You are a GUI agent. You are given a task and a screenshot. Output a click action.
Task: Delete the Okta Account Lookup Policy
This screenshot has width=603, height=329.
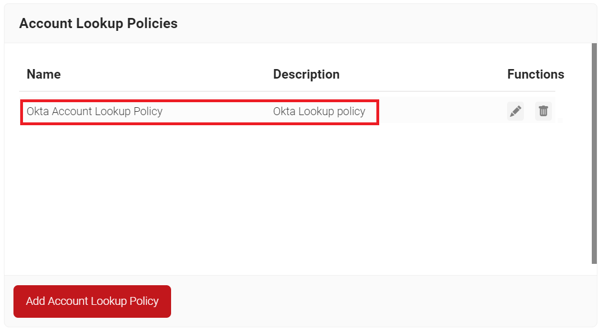[x=543, y=111]
